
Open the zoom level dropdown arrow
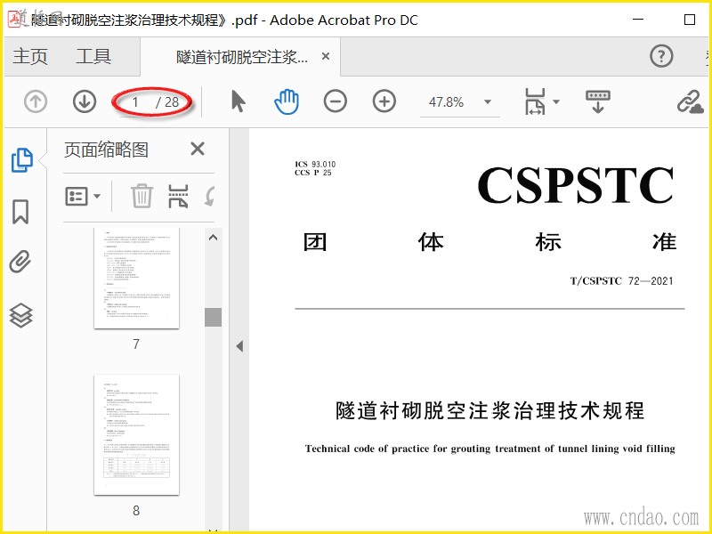(488, 101)
